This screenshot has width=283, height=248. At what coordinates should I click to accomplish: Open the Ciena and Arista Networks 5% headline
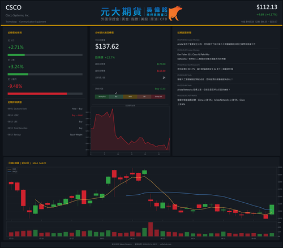pyautogui.click(x=211, y=102)
